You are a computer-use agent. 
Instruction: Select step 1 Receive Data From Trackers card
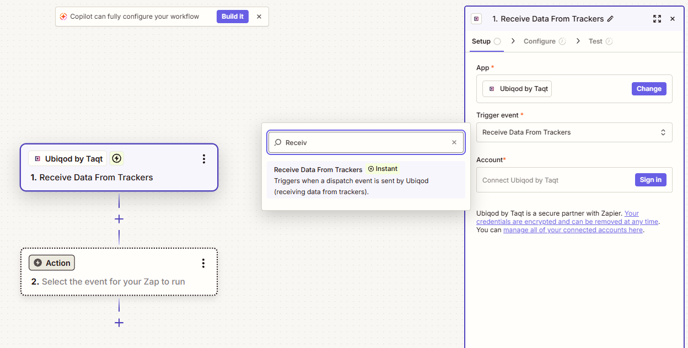tap(119, 168)
